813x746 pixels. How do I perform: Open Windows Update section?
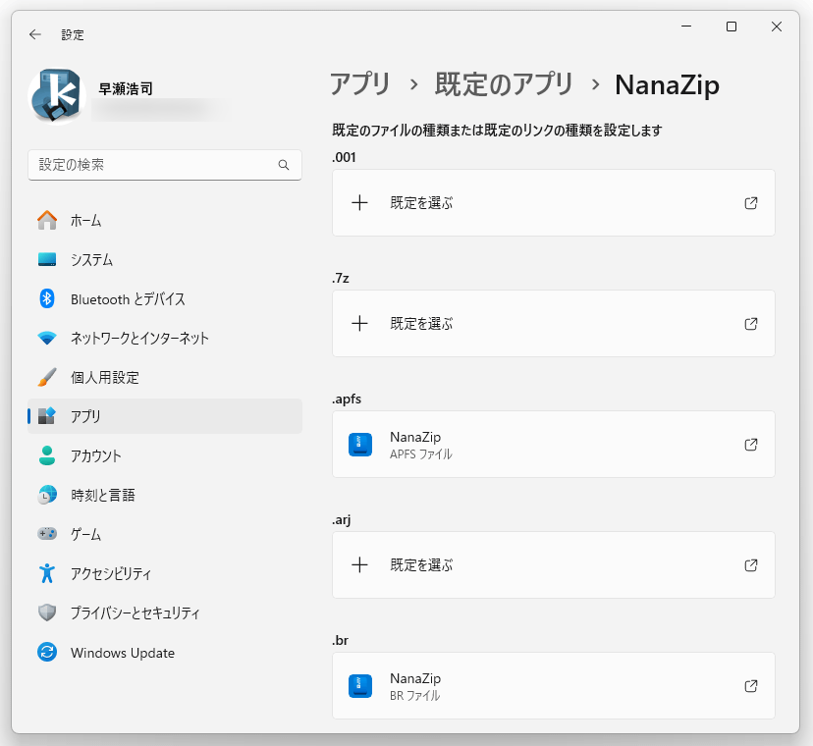[x=165, y=652]
